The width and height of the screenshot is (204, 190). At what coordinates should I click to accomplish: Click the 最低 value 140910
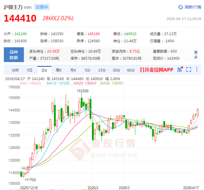[x=130, y=34]
